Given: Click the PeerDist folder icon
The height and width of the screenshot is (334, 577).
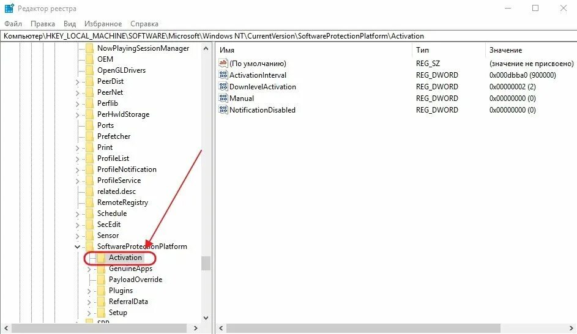Looking at the screenshot, I should pyautogui.click(x=89, y=81).
